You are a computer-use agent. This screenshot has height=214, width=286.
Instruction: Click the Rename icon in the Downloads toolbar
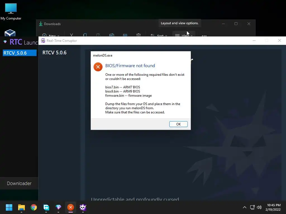[x=112, y=35]
